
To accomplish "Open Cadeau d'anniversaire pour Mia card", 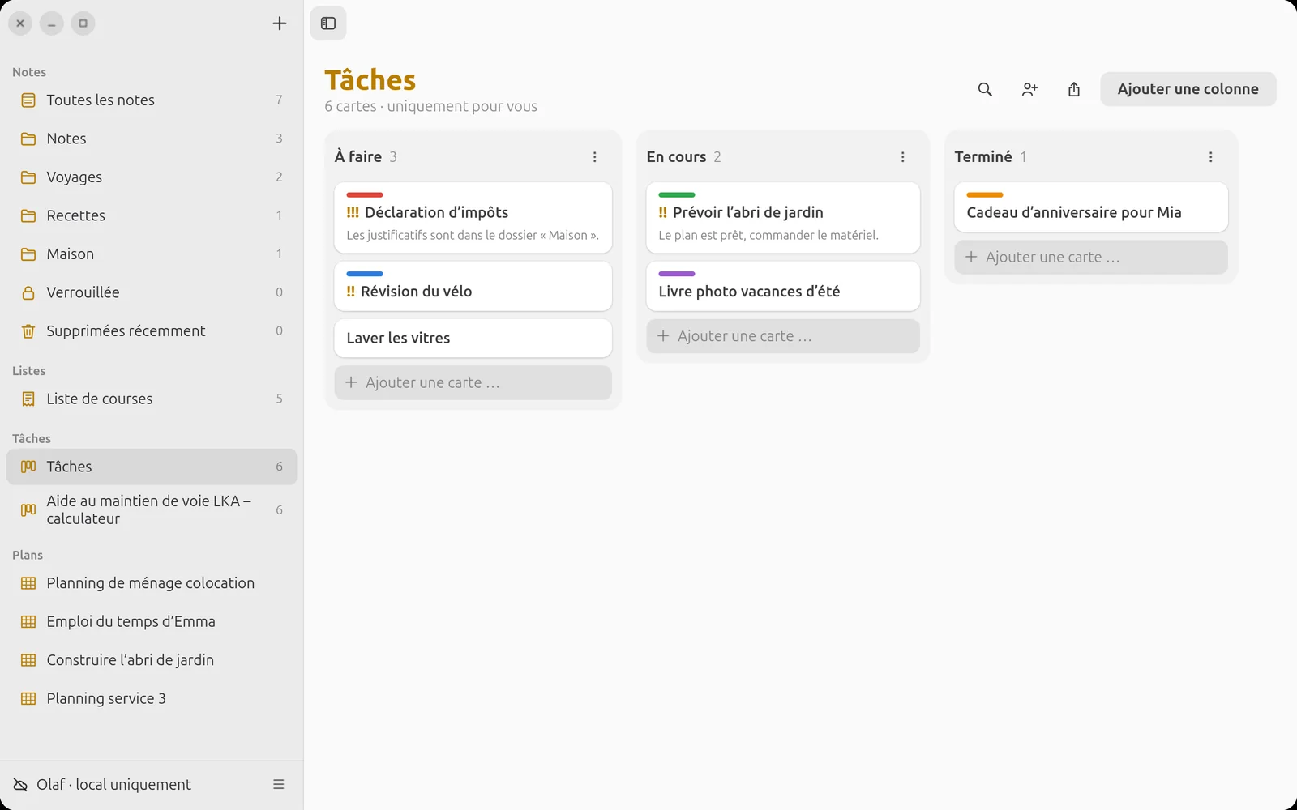I will coord(1091,207).
